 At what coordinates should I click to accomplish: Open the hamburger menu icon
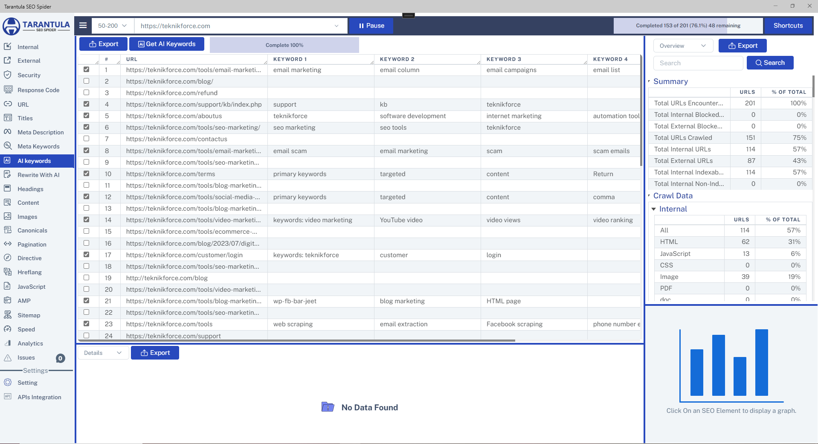click(x=83, y=26)
